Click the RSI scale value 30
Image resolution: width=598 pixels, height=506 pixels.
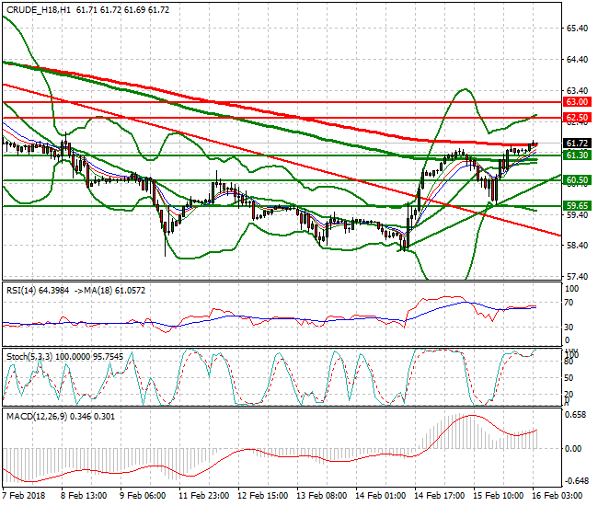569,328
